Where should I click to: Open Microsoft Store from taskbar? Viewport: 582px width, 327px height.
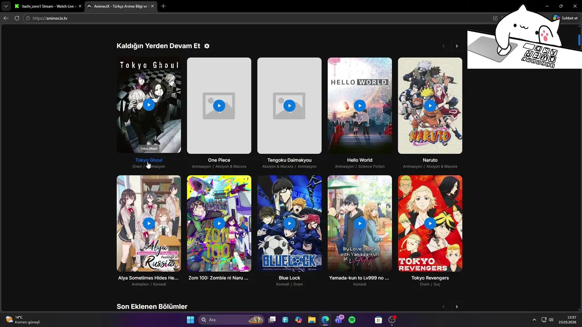[x=378, y=320]
